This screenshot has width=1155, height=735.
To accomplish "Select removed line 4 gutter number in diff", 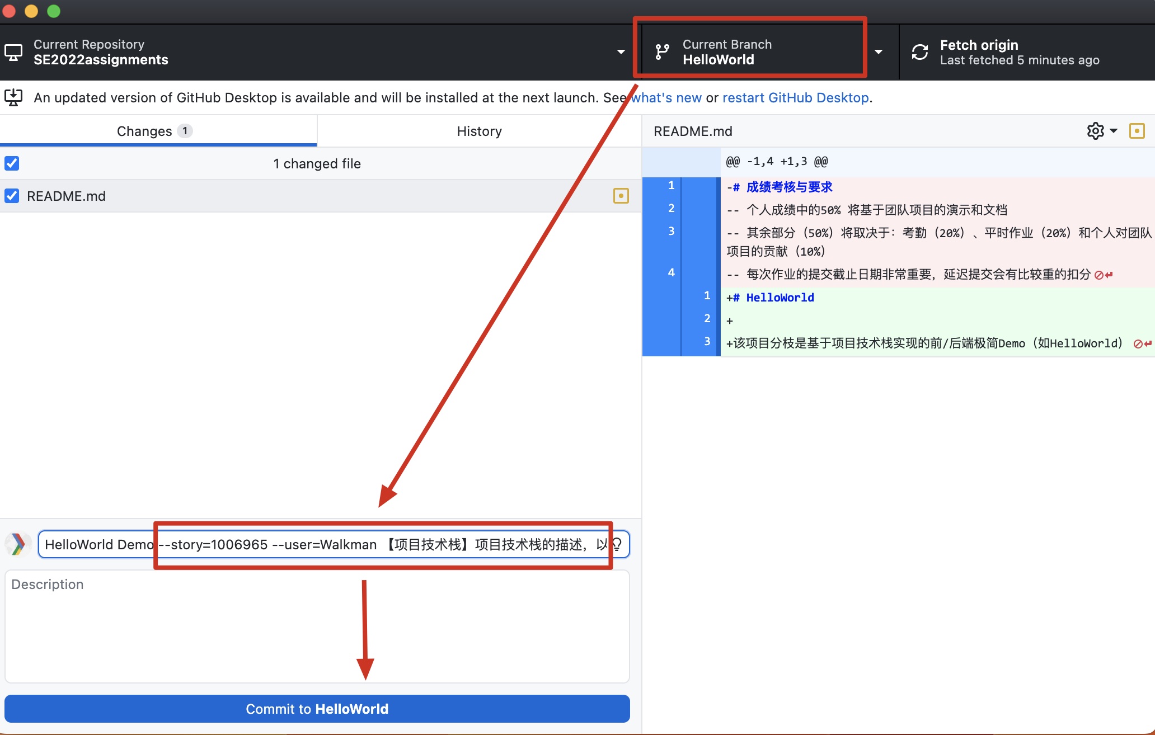I will pos(671,272).
